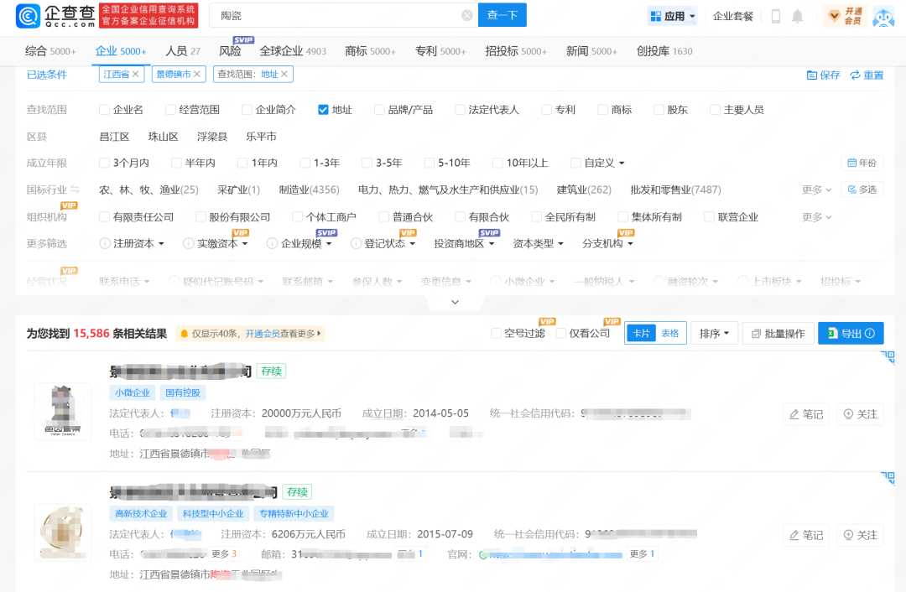Open the 企业套餐 link
This screenshot has width=906, height=592.
[x=732, y=16]
